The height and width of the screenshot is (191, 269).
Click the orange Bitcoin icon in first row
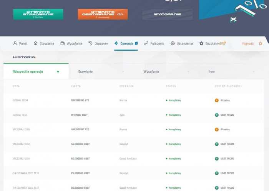click(217, 100)
